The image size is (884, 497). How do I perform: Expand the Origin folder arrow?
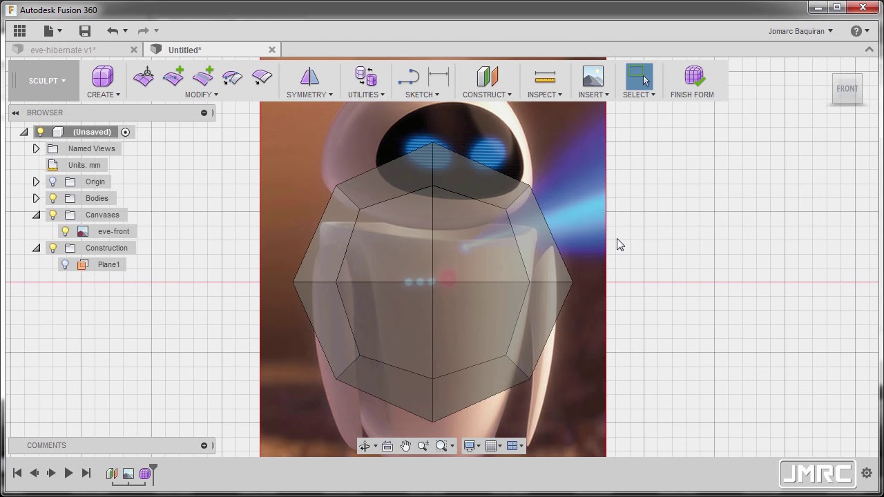click(36, 182)
